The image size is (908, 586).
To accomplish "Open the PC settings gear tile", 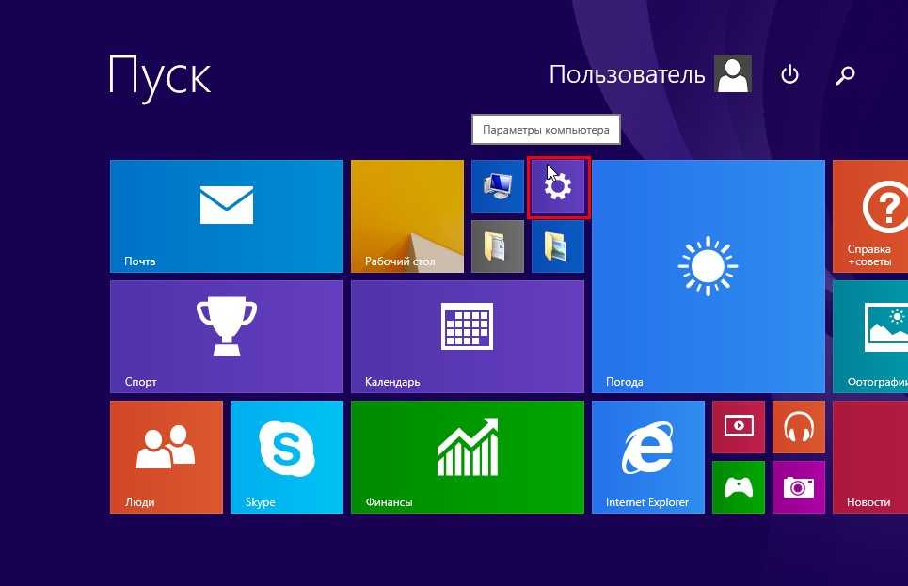I will pos(558,187).
